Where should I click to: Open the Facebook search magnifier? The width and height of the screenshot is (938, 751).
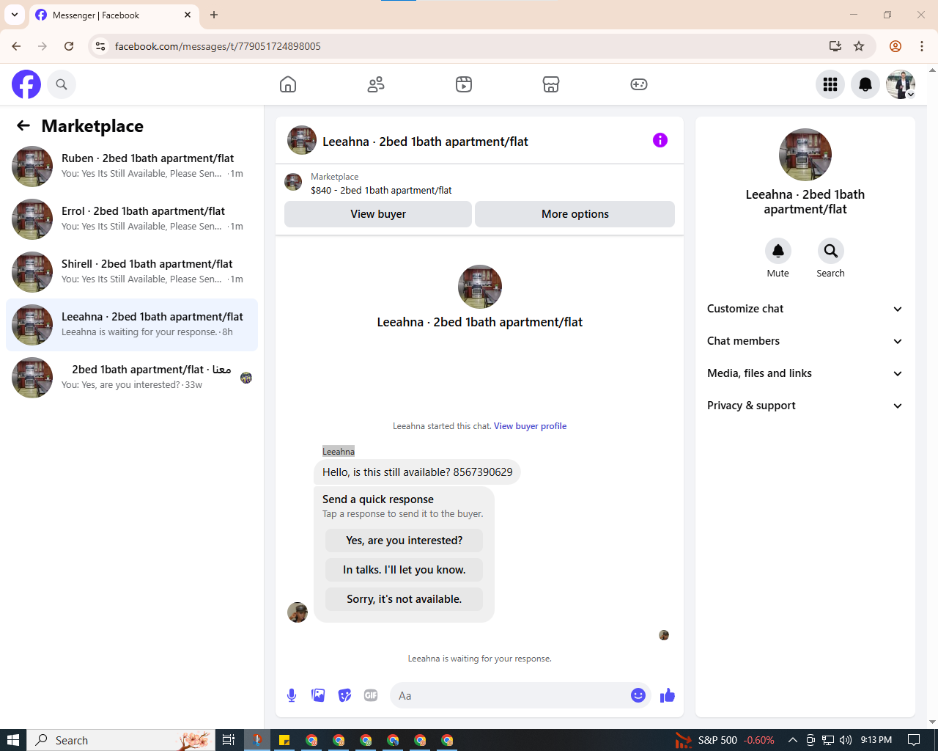coord(62,84)
